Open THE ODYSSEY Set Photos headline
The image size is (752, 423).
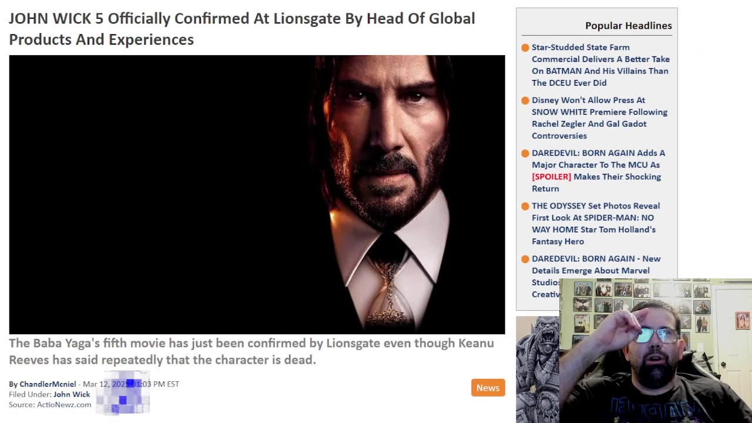coord(596,223)
